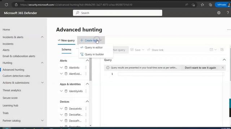The image size is (231, 129).
Task: Expand the DeviceNe... table columns
Action: [61, 115]
